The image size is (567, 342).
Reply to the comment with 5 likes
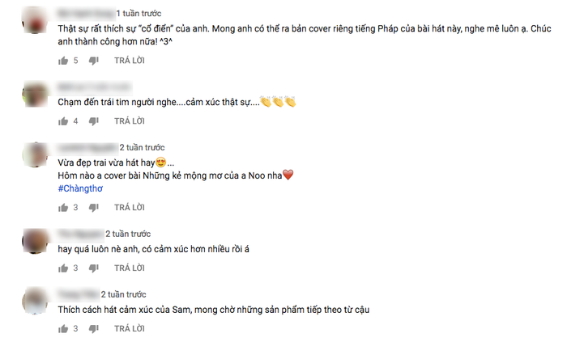tap(130, 61)
